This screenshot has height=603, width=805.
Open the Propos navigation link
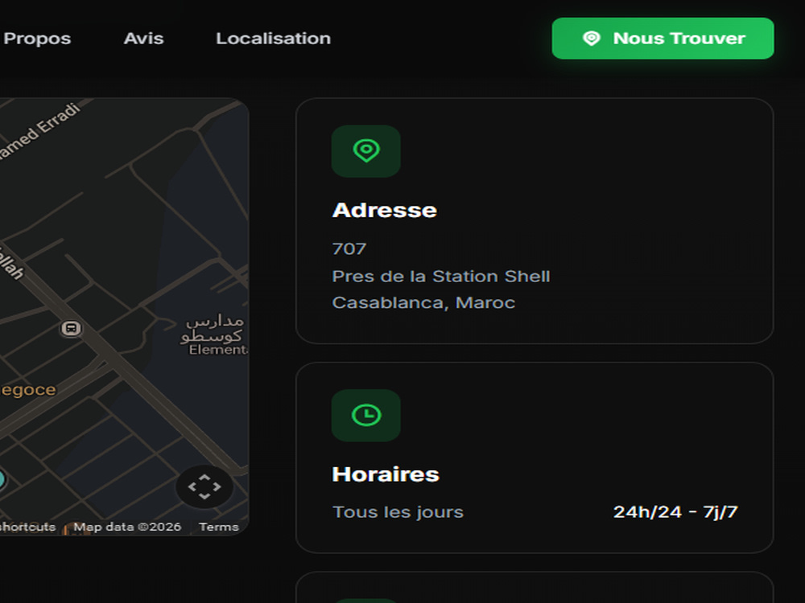[x=36, y=39]
